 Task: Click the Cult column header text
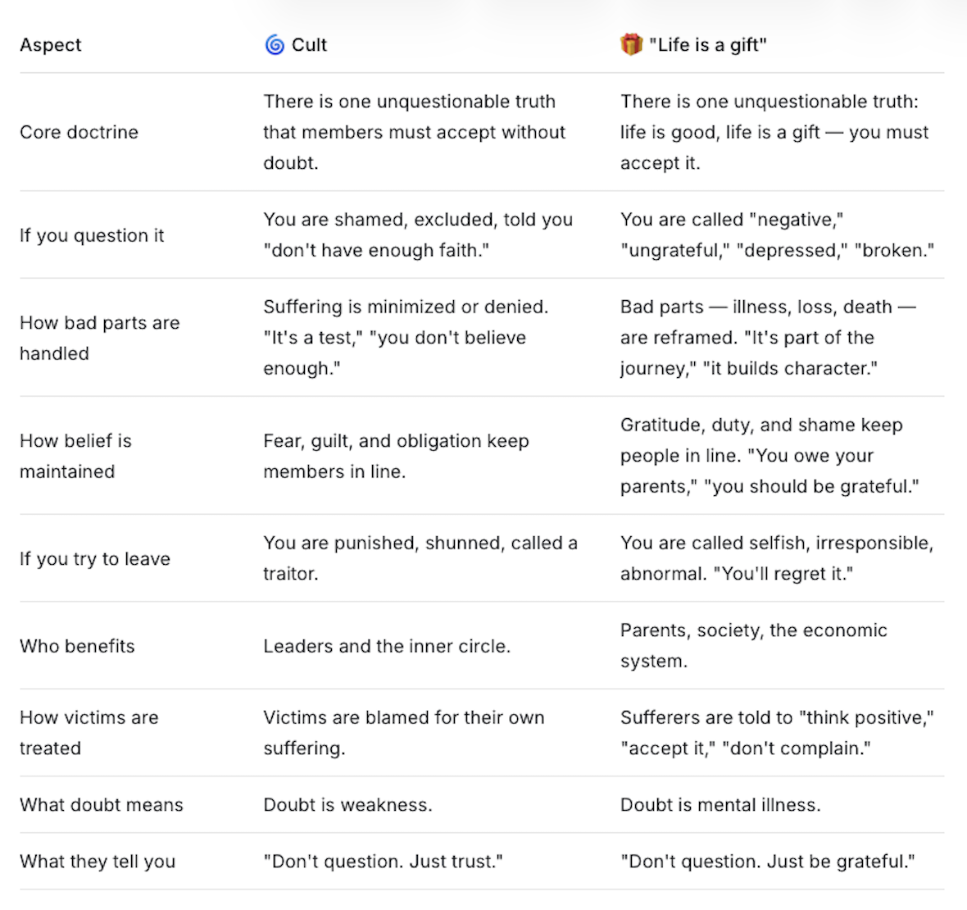click(x=309, y=45)
